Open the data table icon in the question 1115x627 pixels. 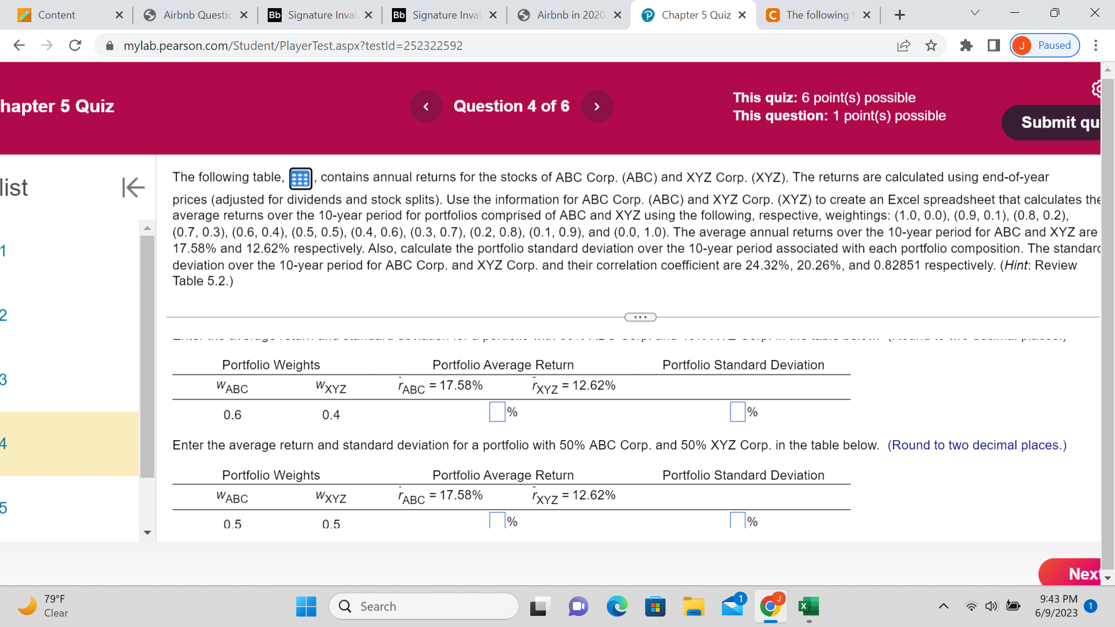(x=300, y=178)
